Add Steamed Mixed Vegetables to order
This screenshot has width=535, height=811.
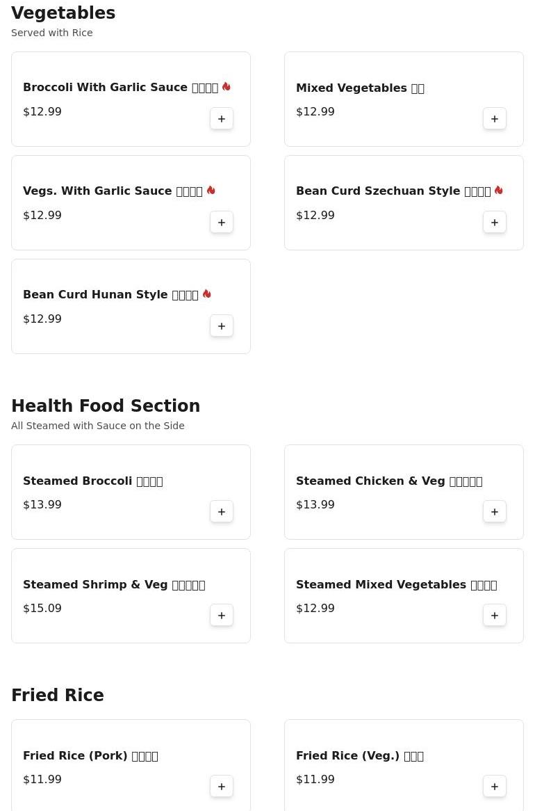495,616
